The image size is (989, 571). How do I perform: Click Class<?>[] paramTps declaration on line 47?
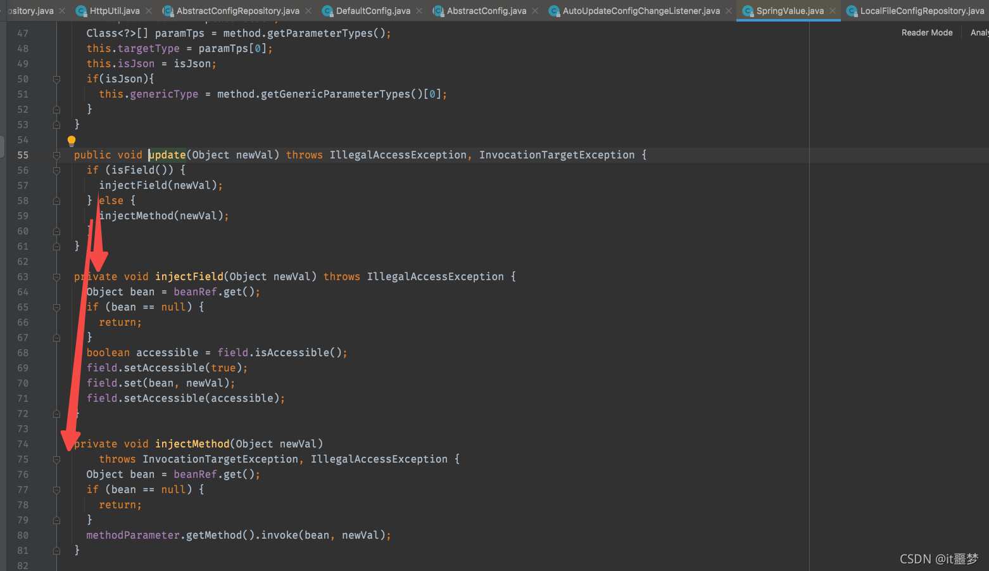239,33
